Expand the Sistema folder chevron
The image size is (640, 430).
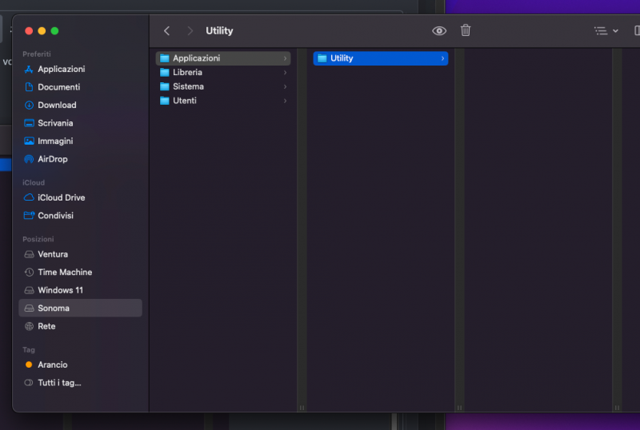coord(285,87)
